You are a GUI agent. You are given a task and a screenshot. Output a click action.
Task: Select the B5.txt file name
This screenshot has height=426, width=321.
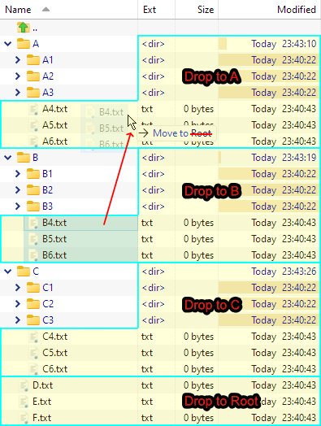[54, 239]
